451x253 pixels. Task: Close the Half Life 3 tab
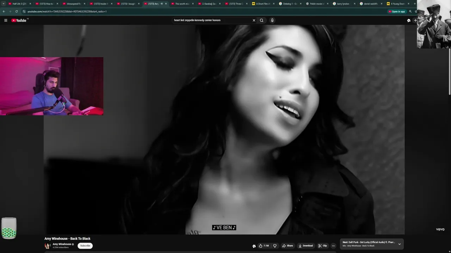30,4
